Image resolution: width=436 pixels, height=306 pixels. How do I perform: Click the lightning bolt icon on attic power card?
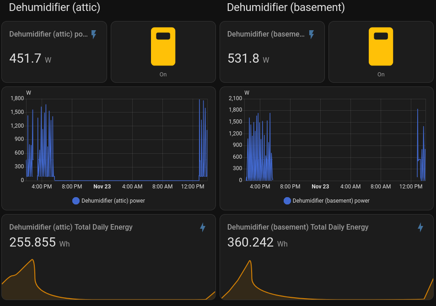[93, 33]
